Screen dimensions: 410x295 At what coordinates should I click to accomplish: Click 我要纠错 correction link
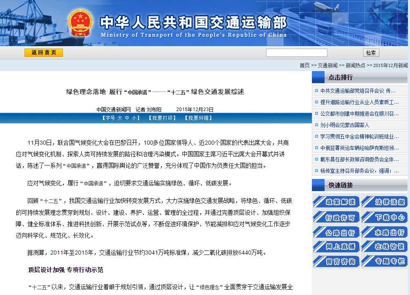(199, 118)
